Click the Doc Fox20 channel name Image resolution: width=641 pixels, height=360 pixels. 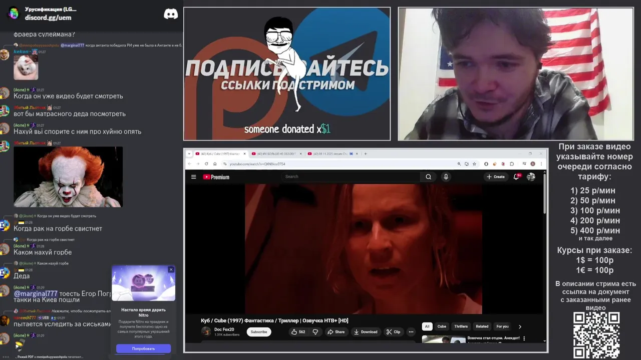(x=224, y=329)
